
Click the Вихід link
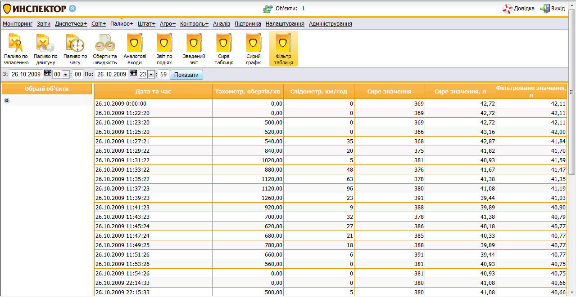click(558, 9)
